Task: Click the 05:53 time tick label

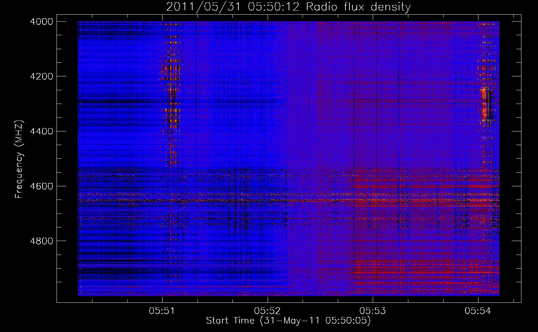Action: point(373,311)
